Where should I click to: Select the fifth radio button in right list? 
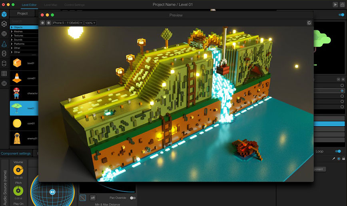click(342, 107)
